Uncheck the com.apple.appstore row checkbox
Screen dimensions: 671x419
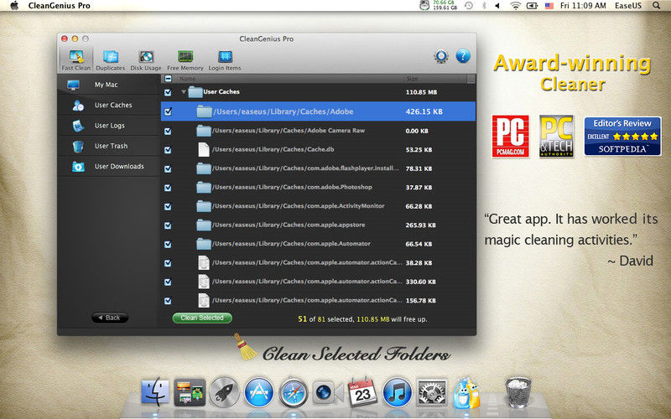click(x=169, y=225)
